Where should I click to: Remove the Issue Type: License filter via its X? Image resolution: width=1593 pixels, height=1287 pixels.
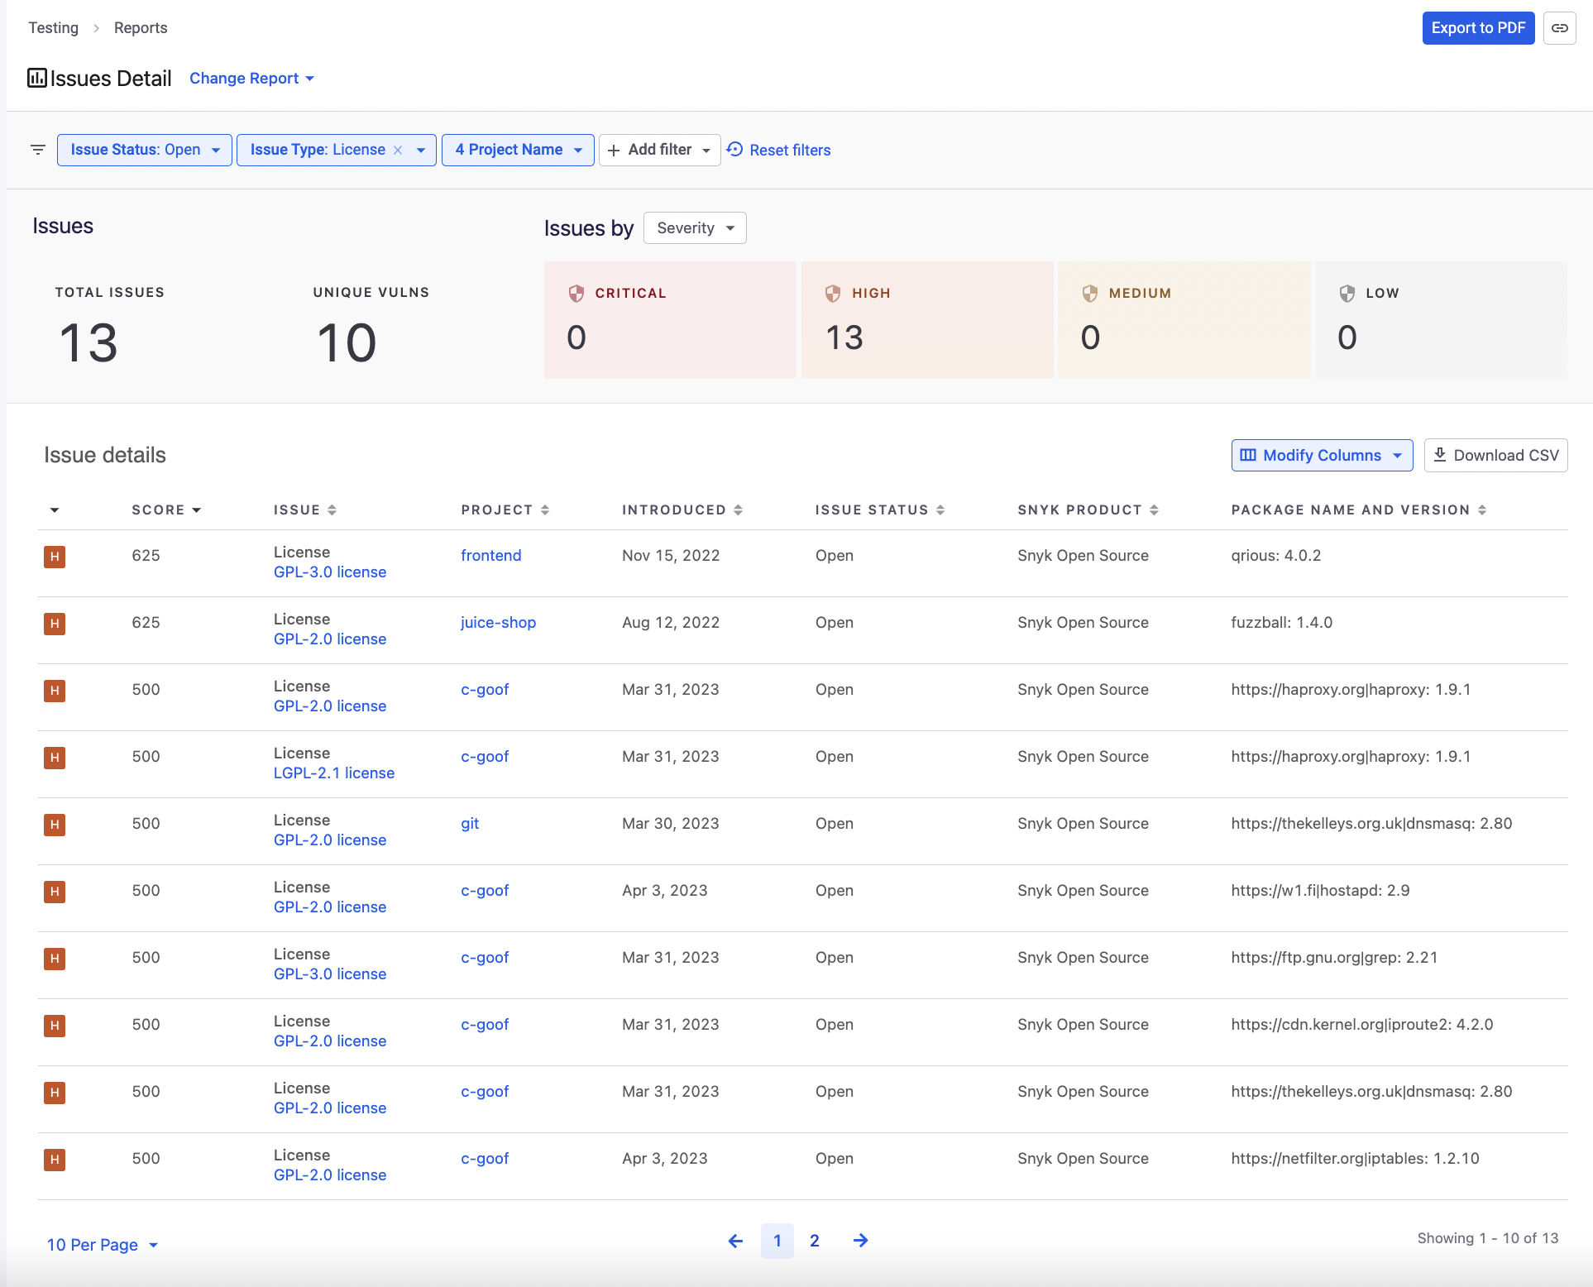[399, 150]
